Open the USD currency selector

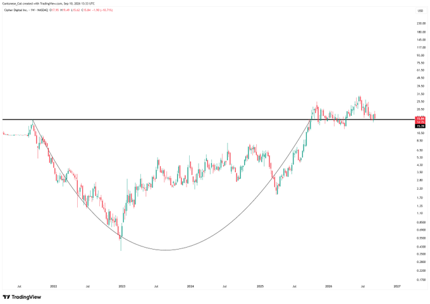420,11
